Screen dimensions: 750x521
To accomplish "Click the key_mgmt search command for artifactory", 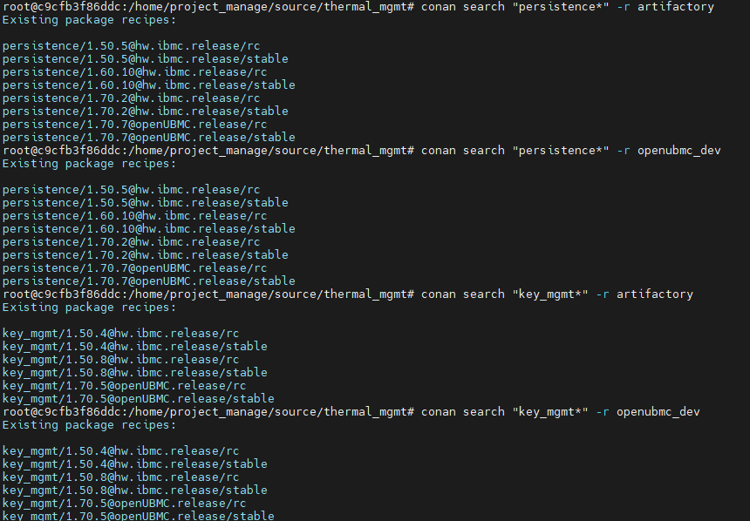I will 556,294.
